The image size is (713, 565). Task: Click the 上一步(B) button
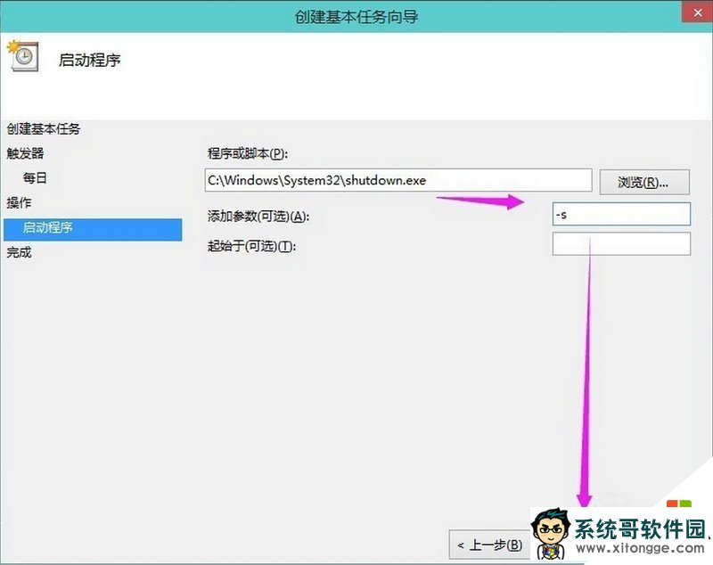pyautogui.click(x=488, y=544)
